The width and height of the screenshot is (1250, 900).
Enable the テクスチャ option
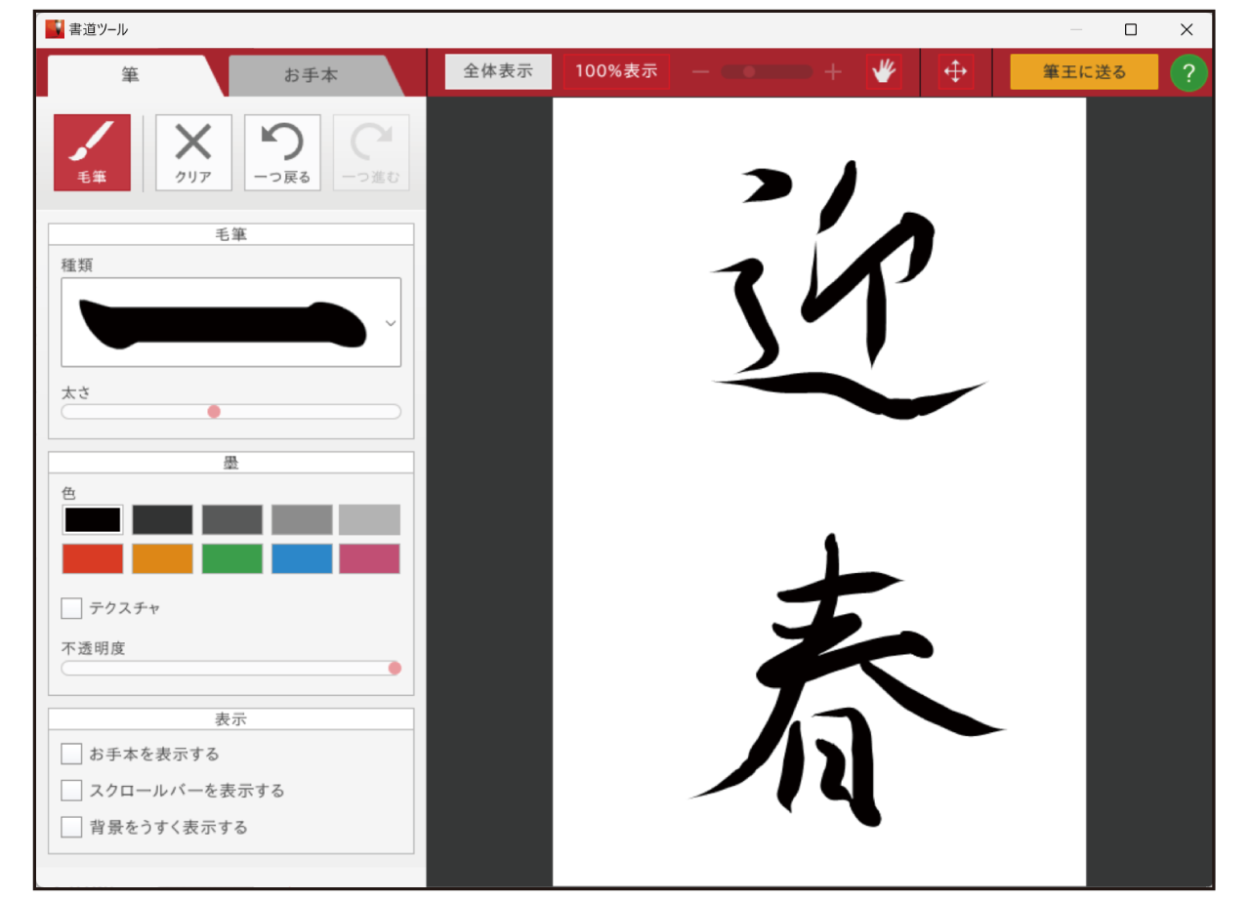click(x=70, y=607)
